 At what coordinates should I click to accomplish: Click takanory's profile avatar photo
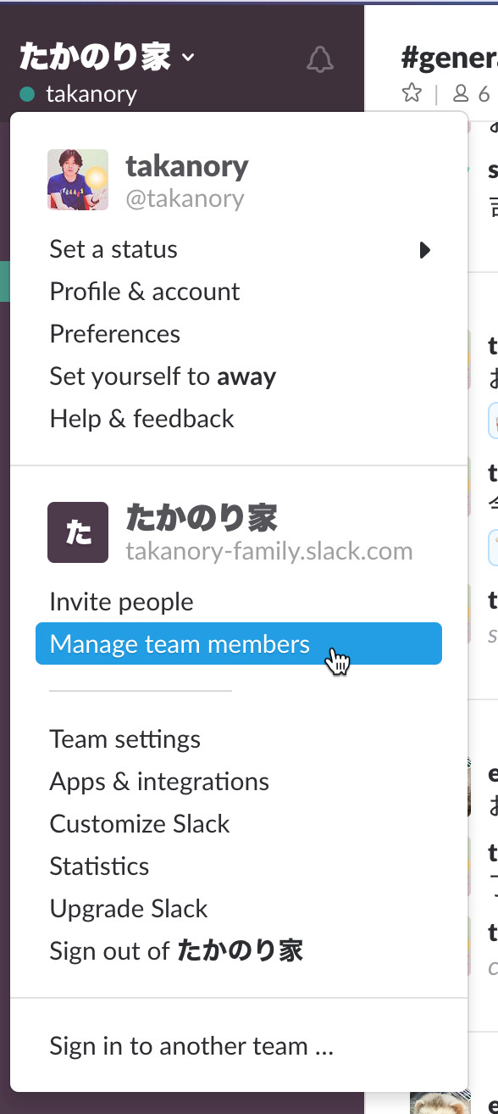click(78, 180)
